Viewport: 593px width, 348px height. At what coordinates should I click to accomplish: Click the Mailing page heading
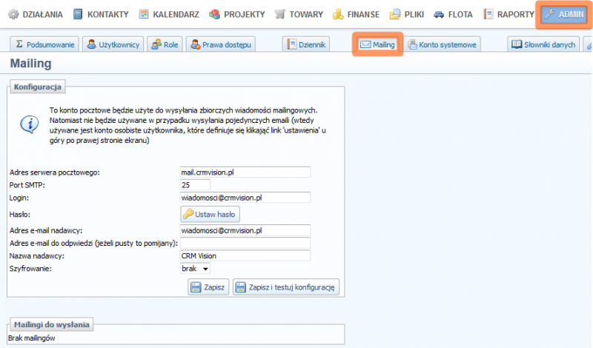(x=30, y=63)
